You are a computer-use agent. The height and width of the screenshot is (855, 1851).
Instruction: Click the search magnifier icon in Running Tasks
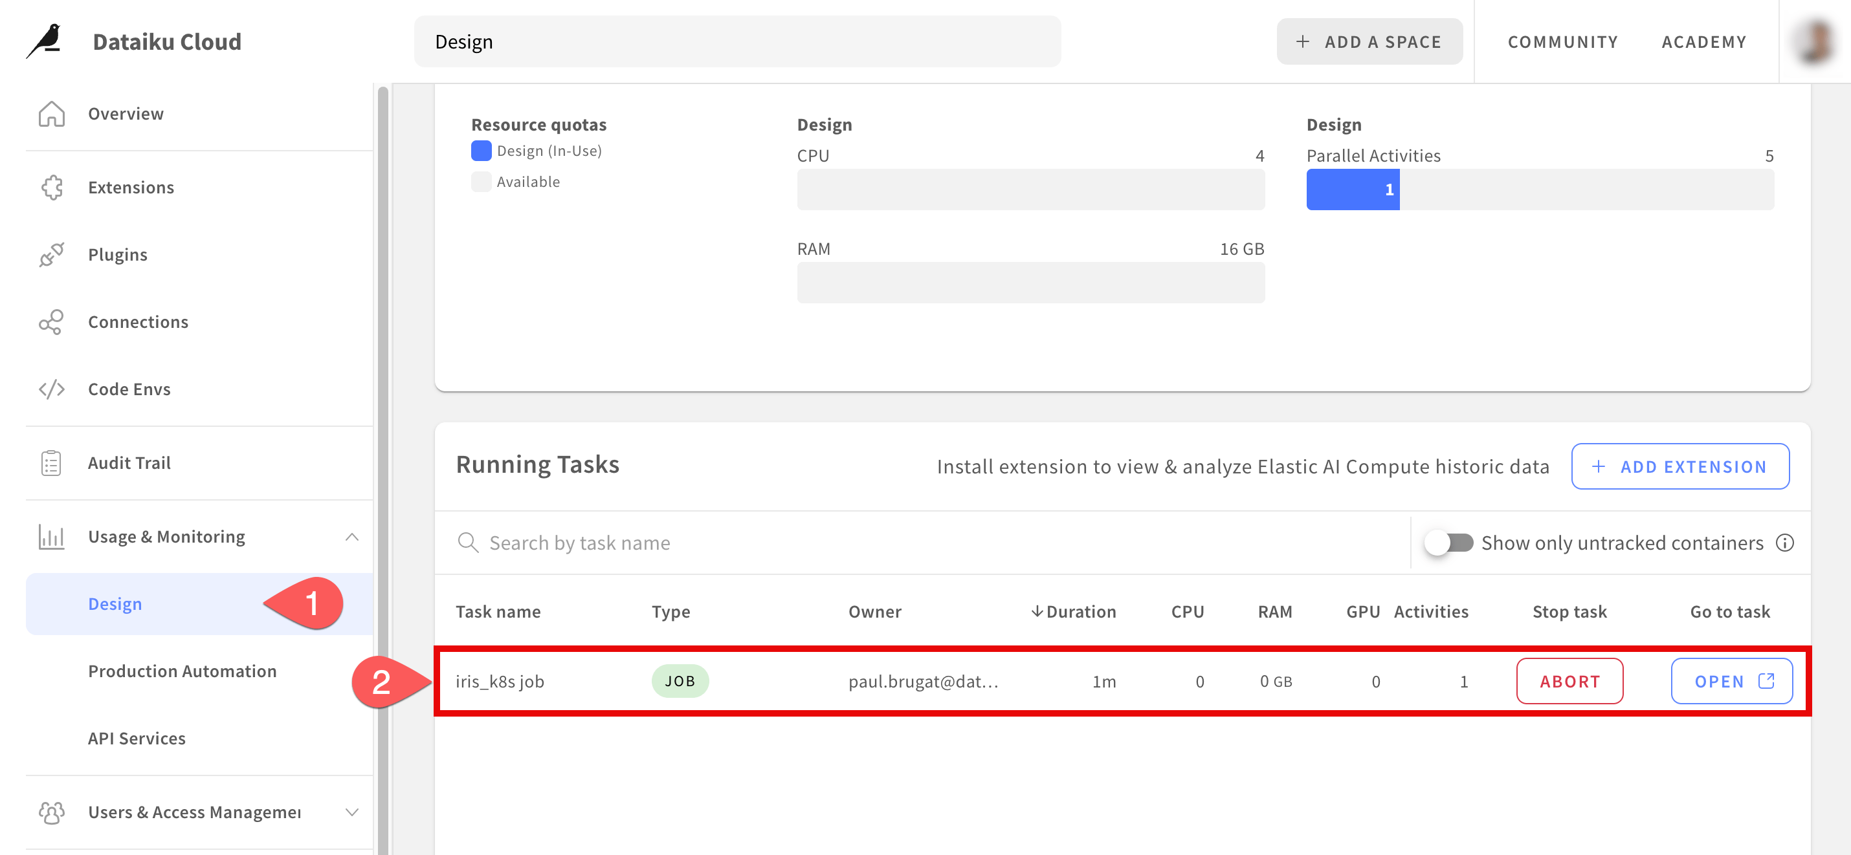pos(469,543)
